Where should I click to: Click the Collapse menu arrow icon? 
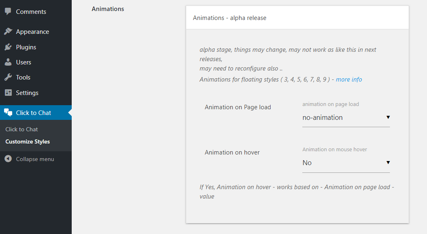click(x=8, y=159)
